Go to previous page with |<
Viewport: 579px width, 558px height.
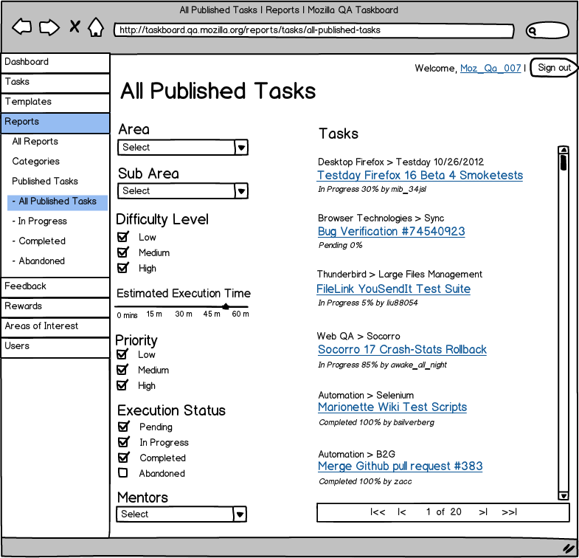point(402,512)
